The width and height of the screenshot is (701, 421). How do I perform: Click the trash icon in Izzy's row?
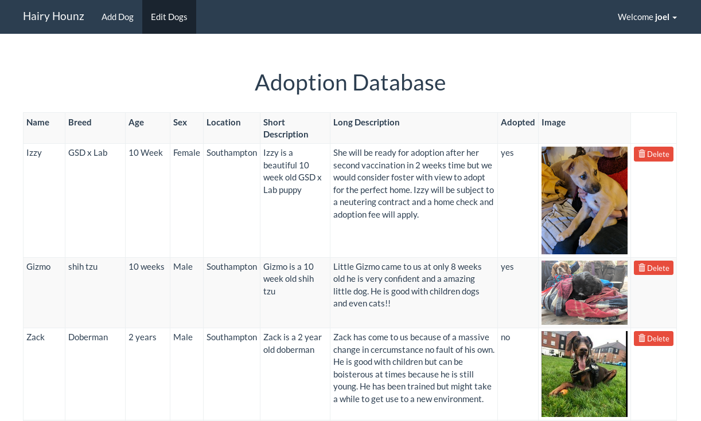point(642,154)
